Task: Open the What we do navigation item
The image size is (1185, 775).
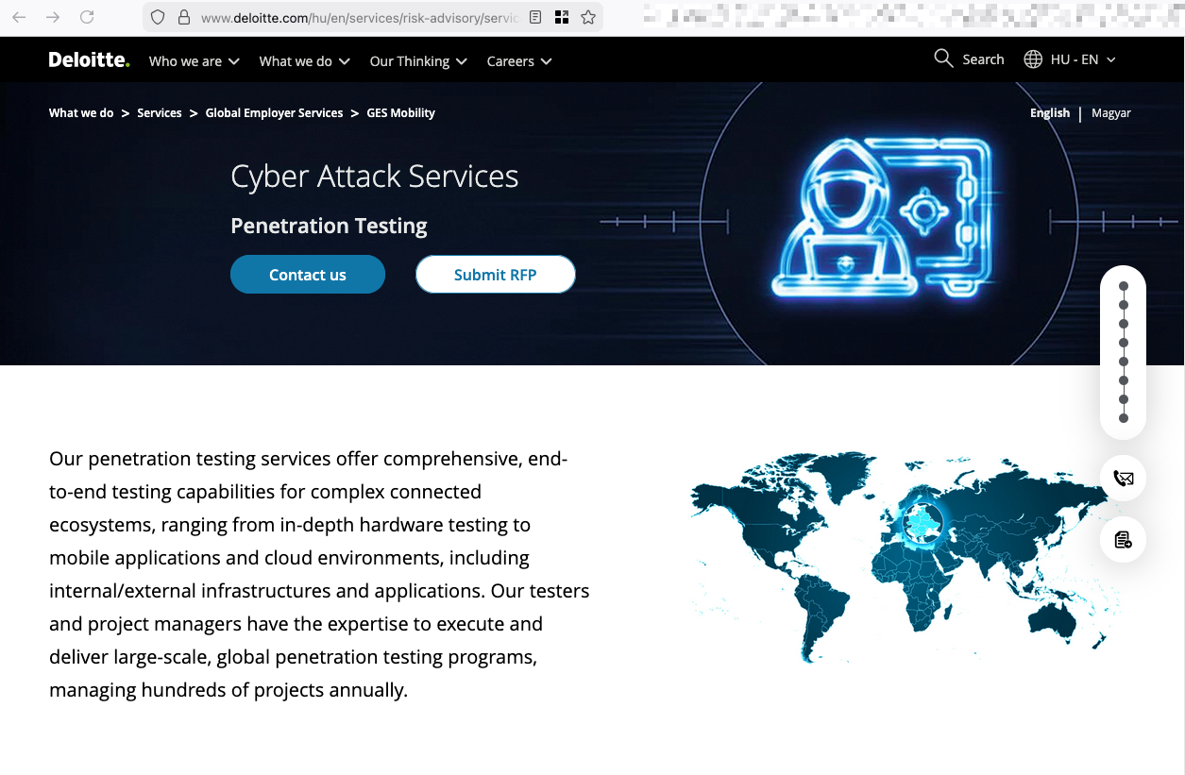Action: click(x=296, y=61)
